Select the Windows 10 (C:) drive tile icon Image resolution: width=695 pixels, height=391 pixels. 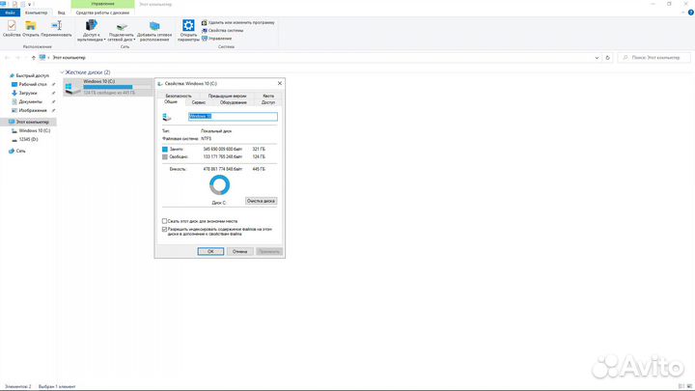[73, 87]
